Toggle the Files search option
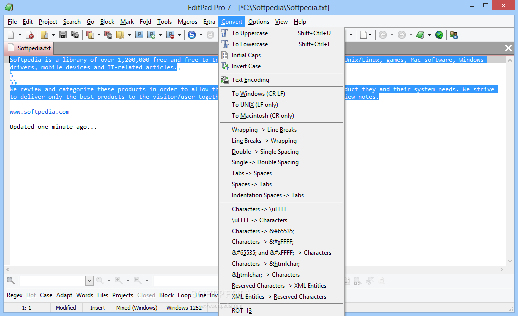Screen dimensions: 518x316 tap(103, 295)
